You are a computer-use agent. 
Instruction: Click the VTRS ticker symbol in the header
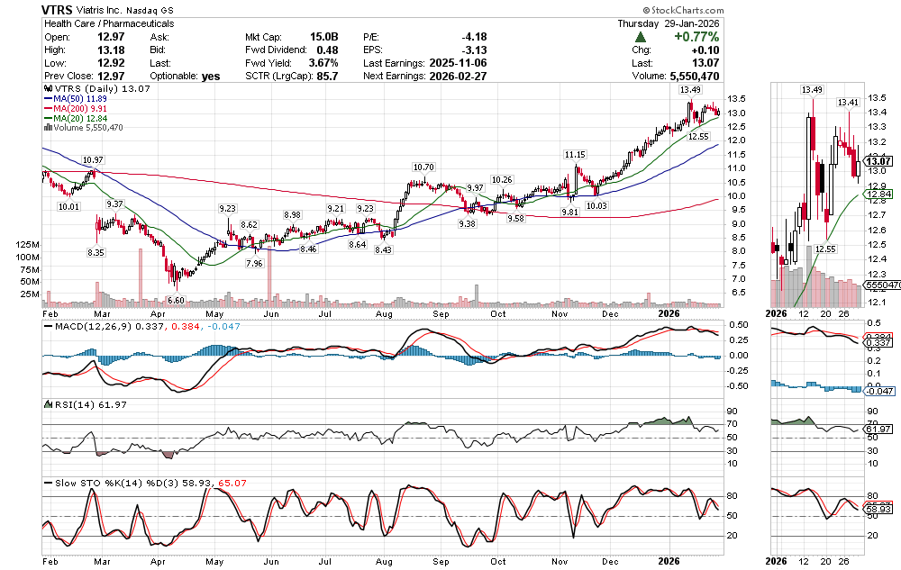59,9
